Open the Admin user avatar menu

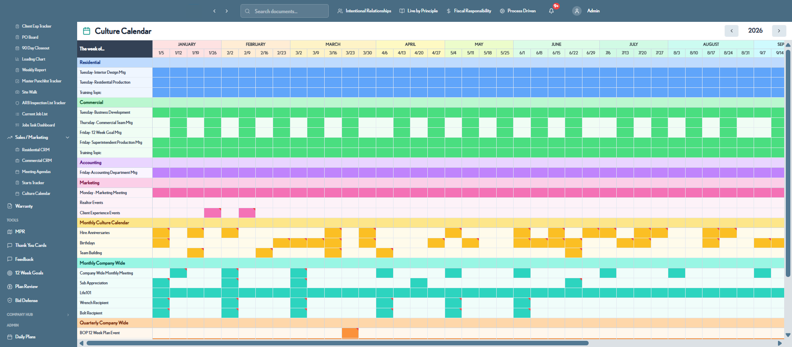pyautogui.click(x=577, y=11)
